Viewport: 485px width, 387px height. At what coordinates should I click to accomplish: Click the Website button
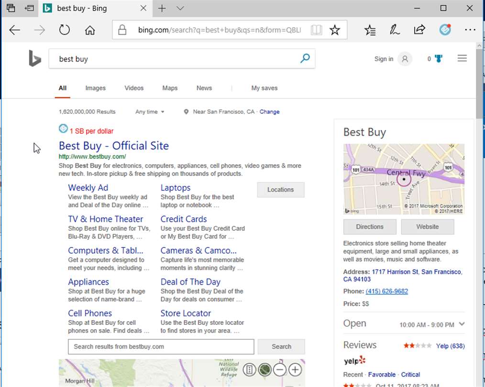click(428, 226)
